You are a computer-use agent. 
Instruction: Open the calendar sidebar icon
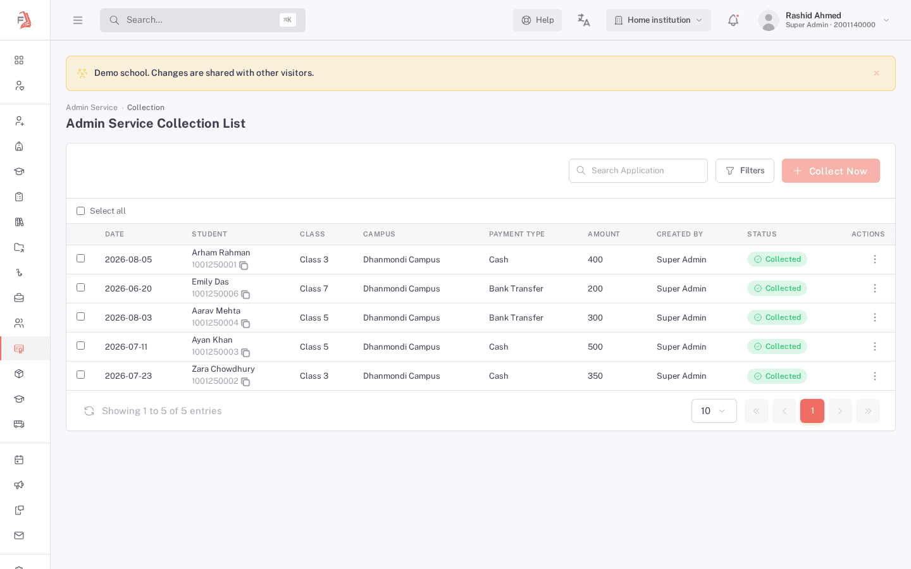tap(19, 460)
